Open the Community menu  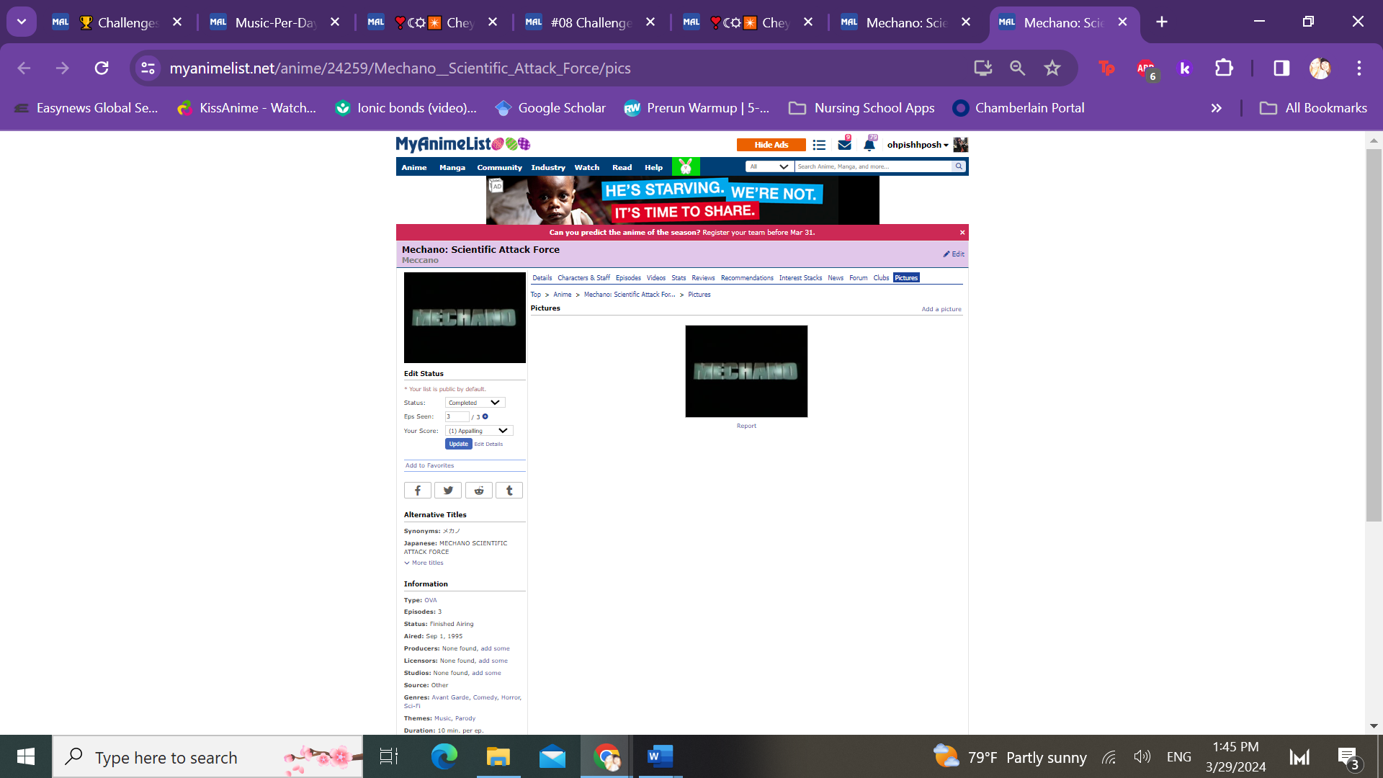(x=499, y=168)
